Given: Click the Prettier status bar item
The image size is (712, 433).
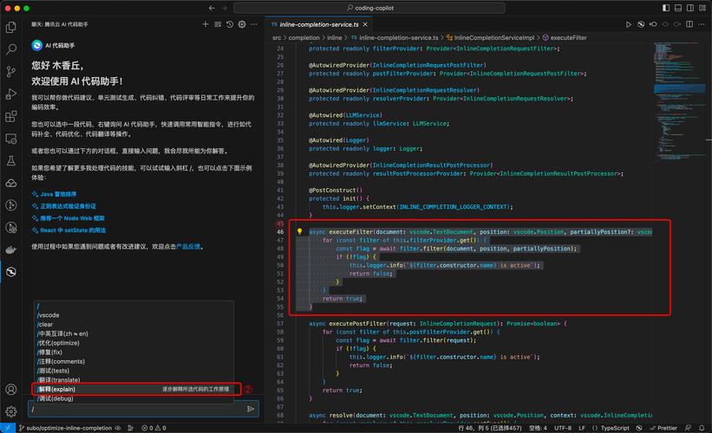Looking at the screenshot, I should [663, 428].
